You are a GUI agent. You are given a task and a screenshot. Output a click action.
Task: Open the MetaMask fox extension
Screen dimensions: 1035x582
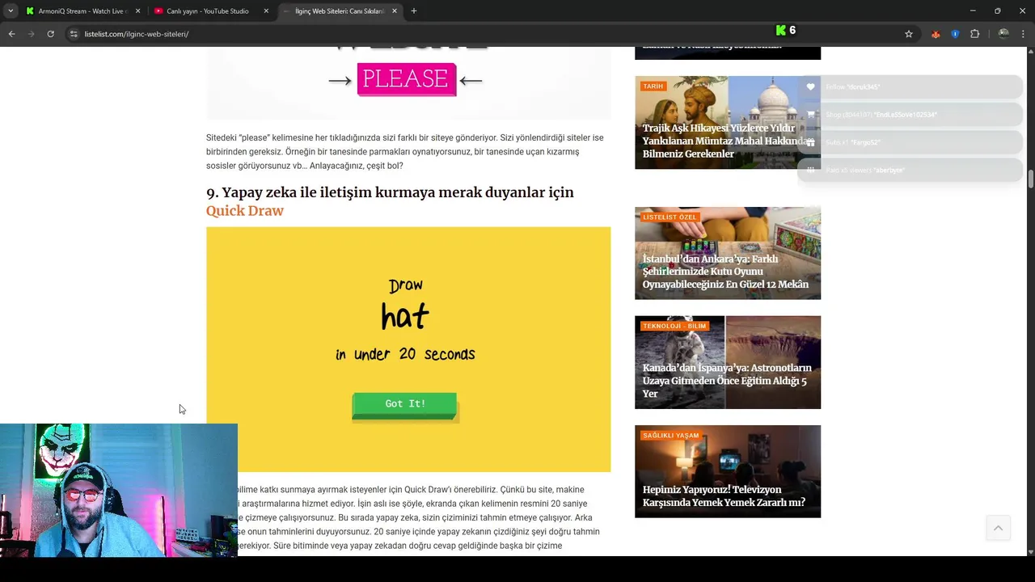tap(936, 34)
